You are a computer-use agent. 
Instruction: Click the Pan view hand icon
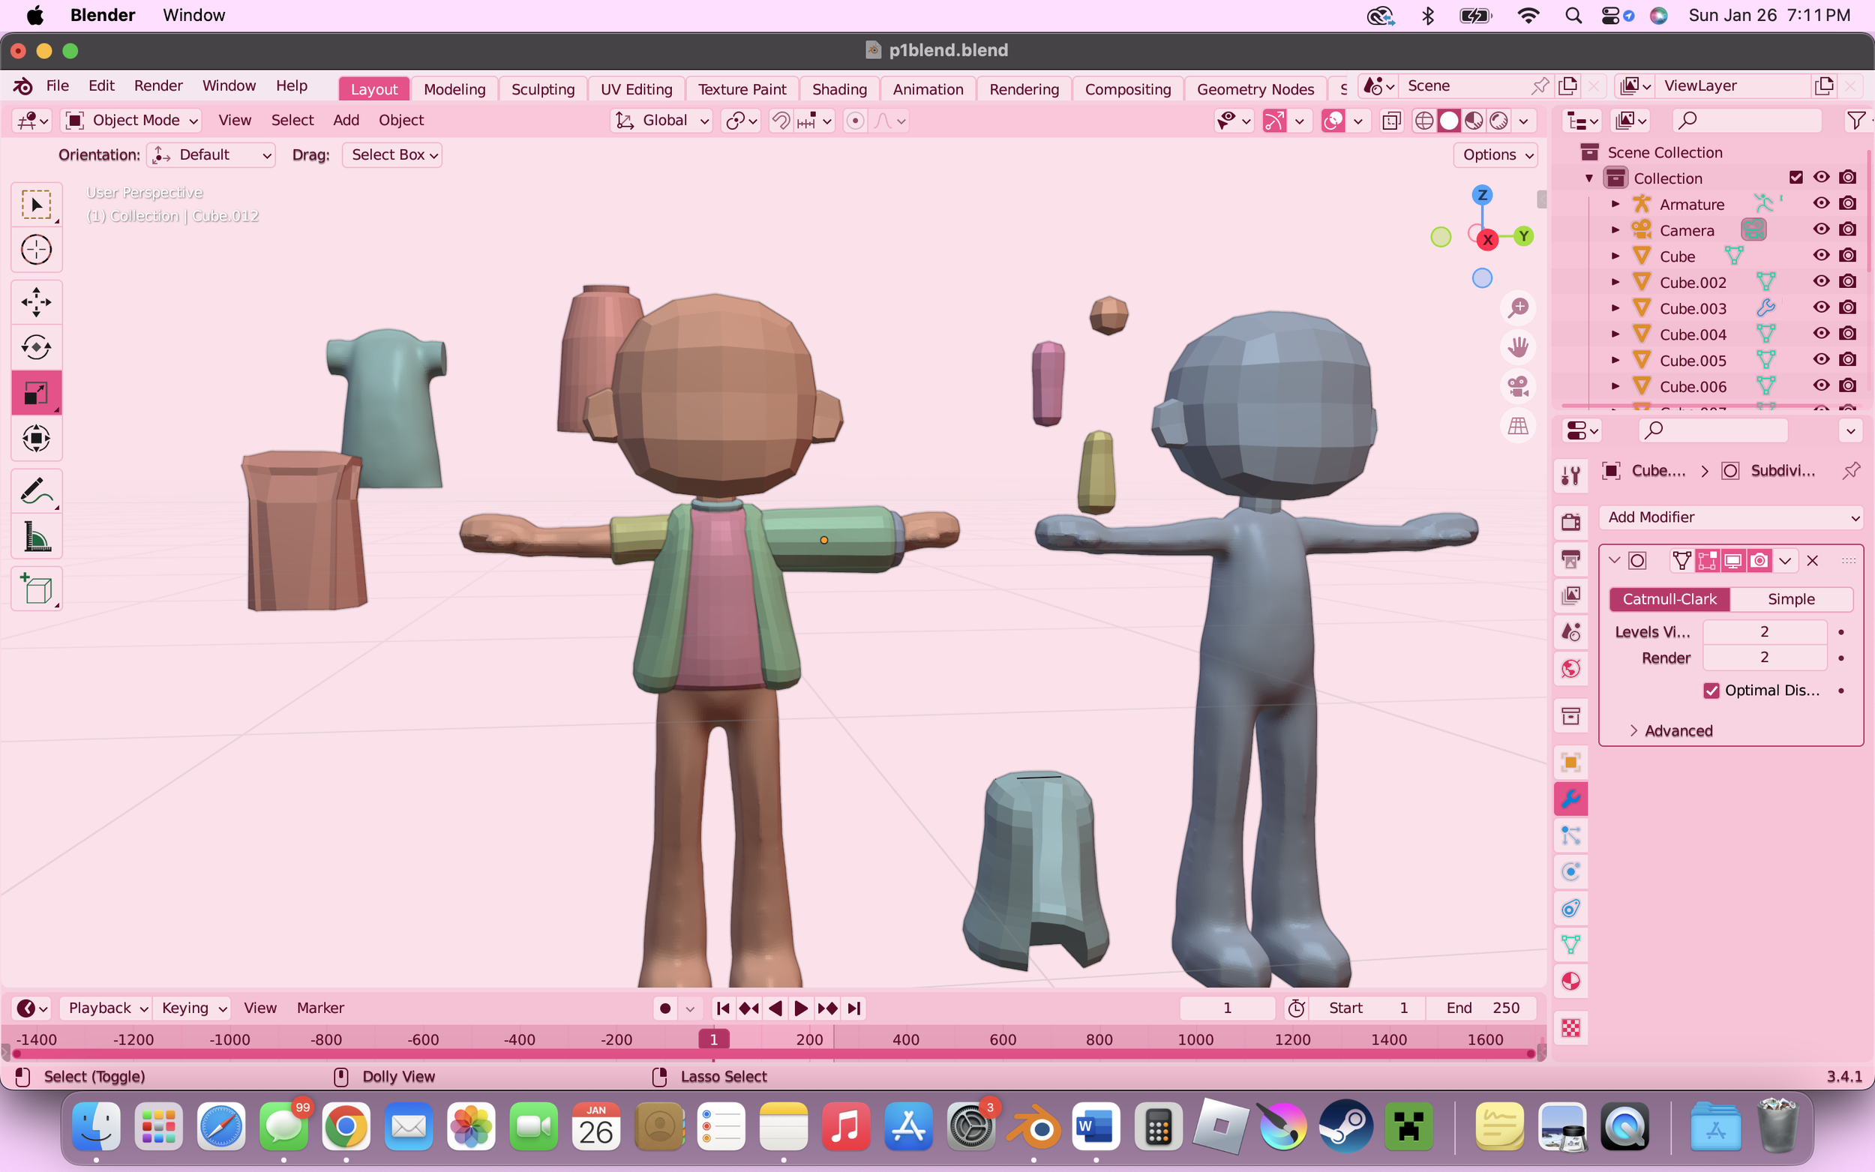click(1518, 346)
